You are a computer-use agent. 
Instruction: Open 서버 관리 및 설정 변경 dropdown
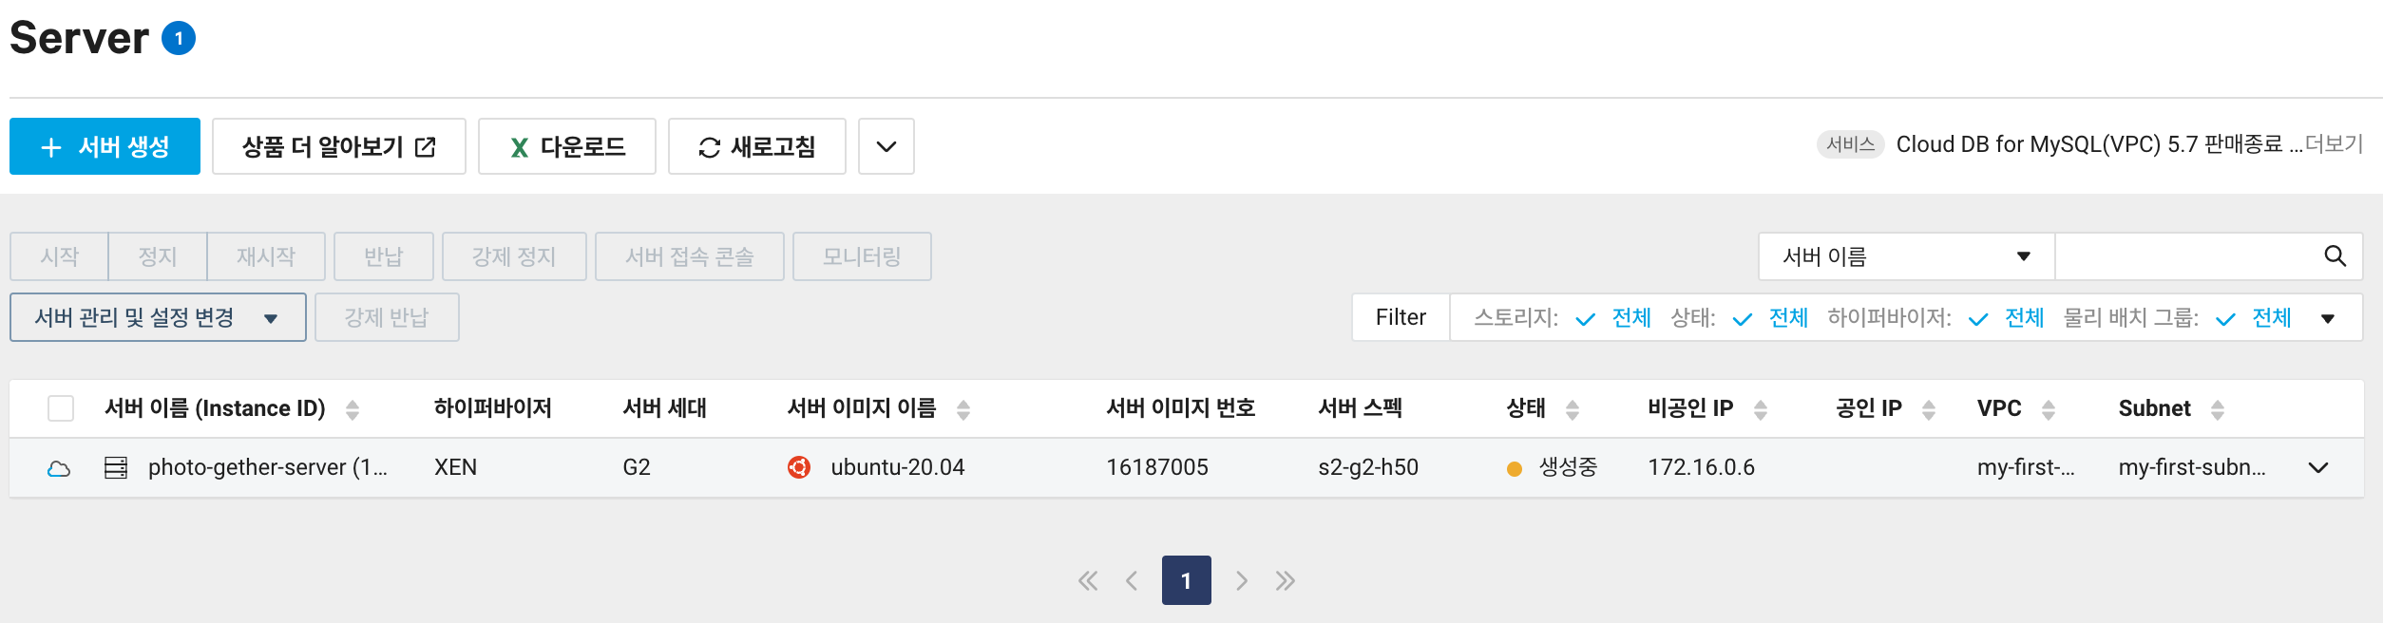click(158, 317)
